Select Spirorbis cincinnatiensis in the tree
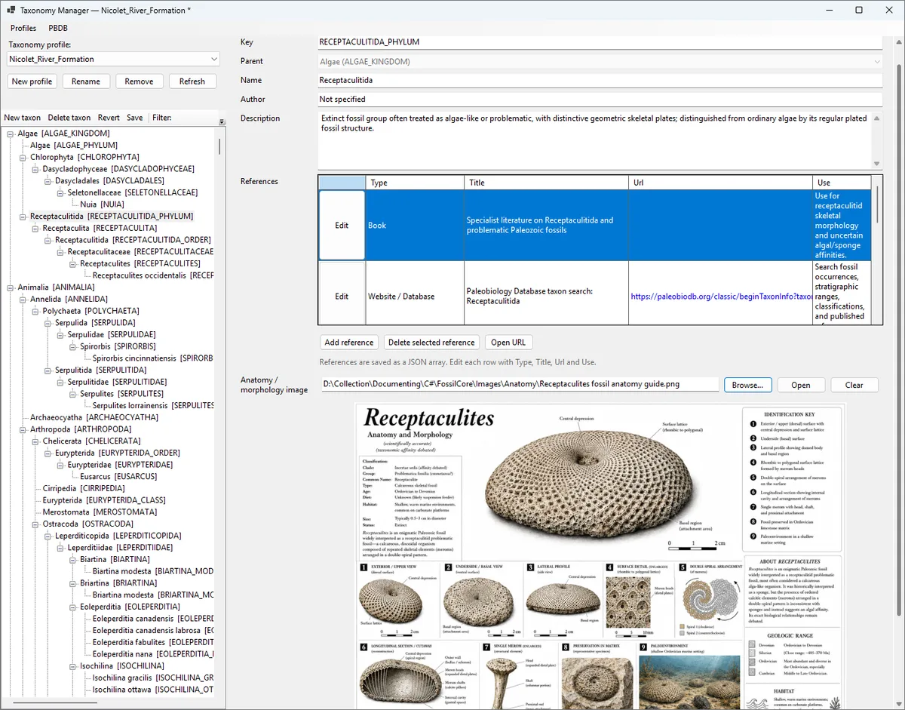 pos(153,358)
